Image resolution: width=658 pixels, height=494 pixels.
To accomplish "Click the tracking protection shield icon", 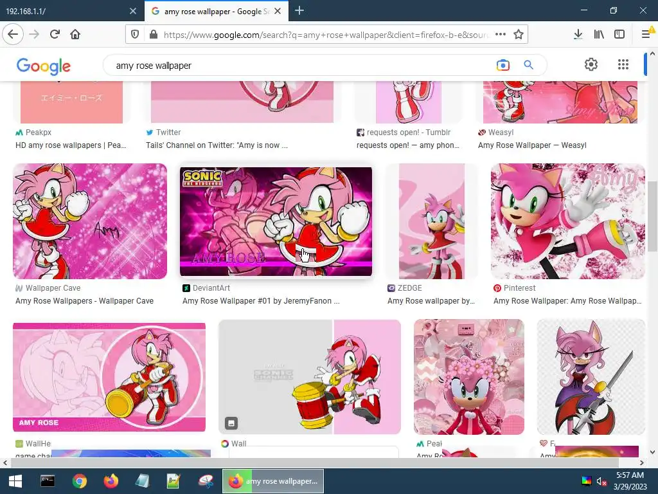I will pos(135,35).
